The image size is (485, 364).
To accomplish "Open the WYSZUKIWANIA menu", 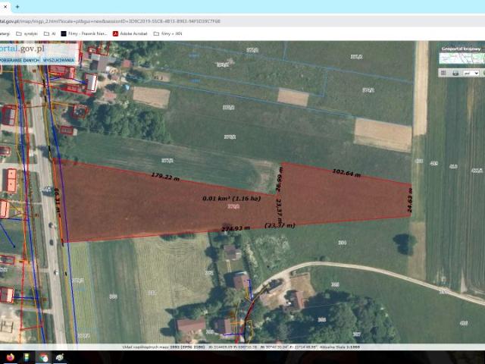I will [x=58, y=60].
